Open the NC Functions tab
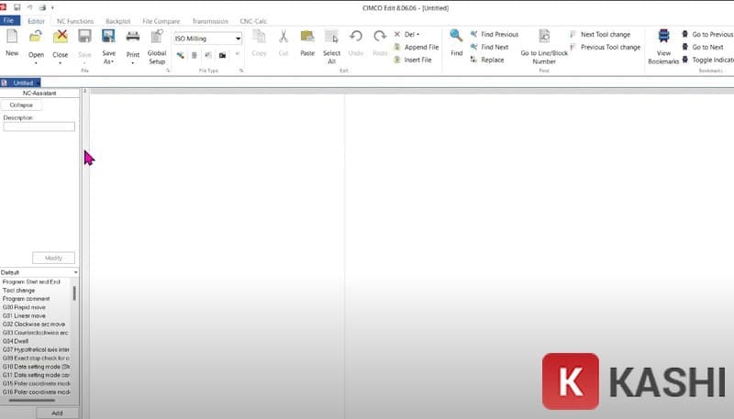 click(x=74, y=20)
